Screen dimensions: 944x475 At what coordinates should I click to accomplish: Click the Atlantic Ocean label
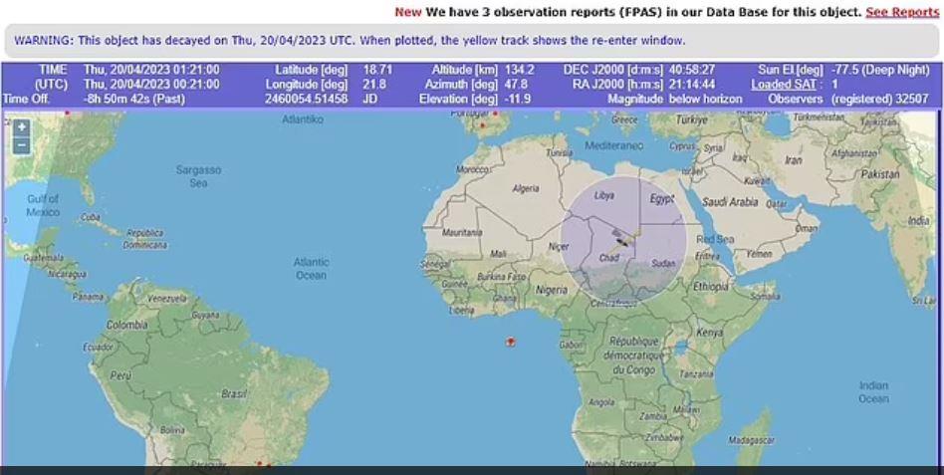311,269
